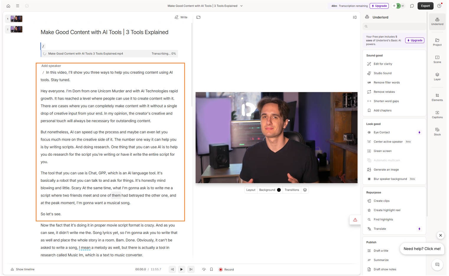Click the Write button
The width and height of the screenshot is (449, 276).
click(181, 17)
